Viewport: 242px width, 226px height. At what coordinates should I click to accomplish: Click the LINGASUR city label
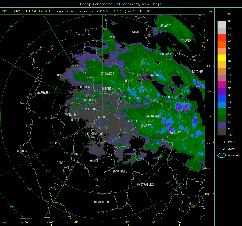click(153, 75)
